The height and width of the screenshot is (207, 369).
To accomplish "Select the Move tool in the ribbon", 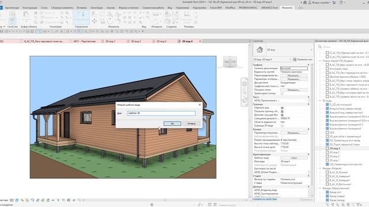I will 95,21.
